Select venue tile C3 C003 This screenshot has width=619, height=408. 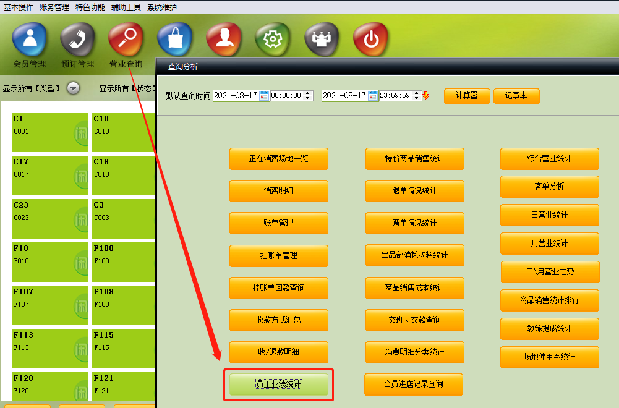pos(123,219)
